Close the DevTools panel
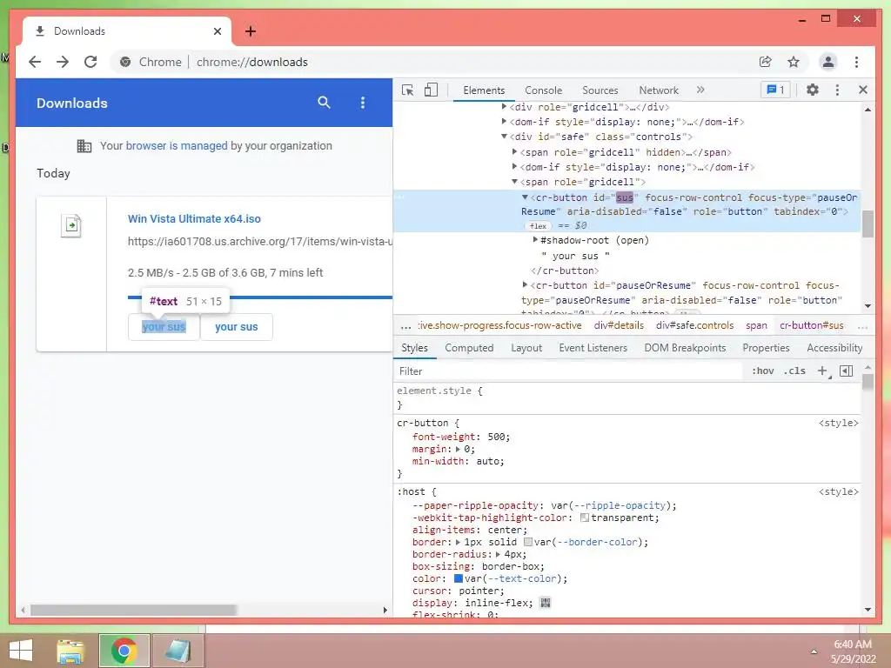Screen dimensions: 891x668 (x=862, y=90)
